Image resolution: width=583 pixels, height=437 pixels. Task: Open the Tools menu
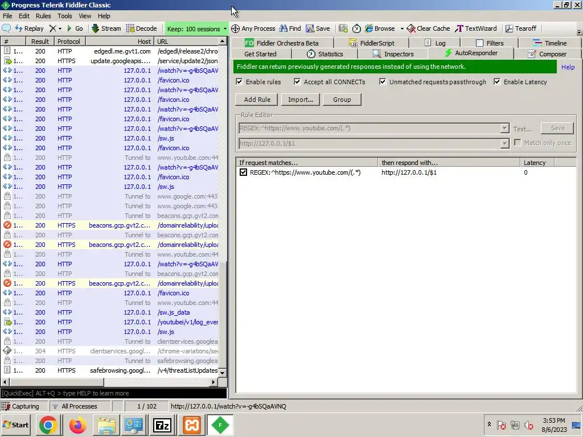[x=65, y=16]
